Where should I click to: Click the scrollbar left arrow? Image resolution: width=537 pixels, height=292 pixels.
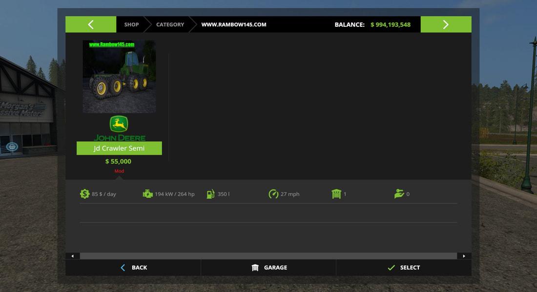(x=73, y=256)
